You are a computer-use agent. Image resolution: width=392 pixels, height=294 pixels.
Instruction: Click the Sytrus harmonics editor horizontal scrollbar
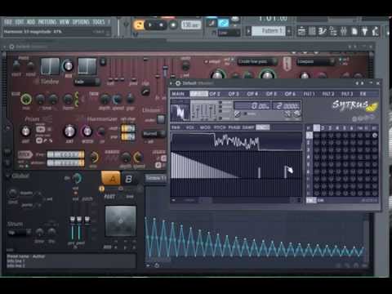click(236, 200)
